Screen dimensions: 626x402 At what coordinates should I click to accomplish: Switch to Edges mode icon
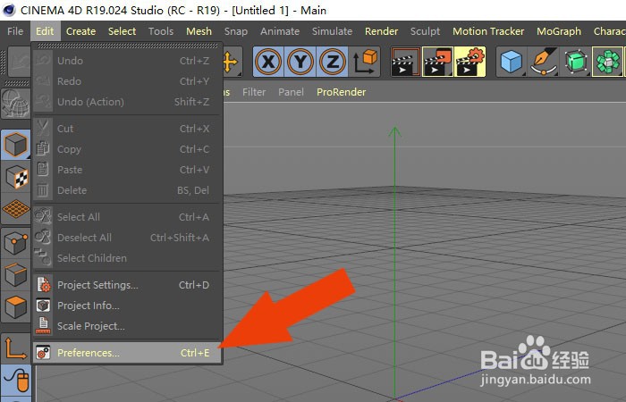[x=15, y=275]
